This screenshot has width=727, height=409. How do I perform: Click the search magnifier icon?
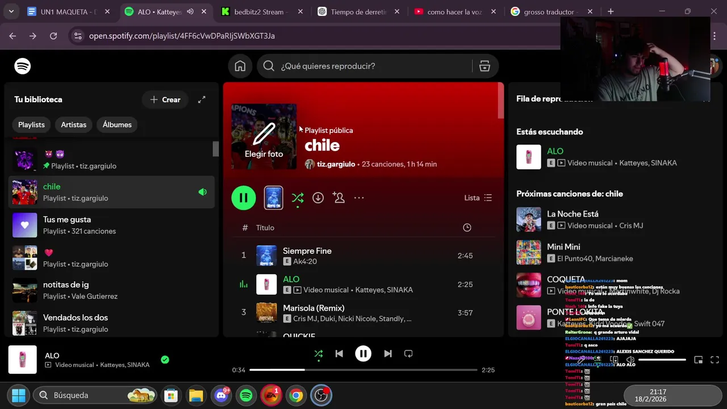[269, 66]
